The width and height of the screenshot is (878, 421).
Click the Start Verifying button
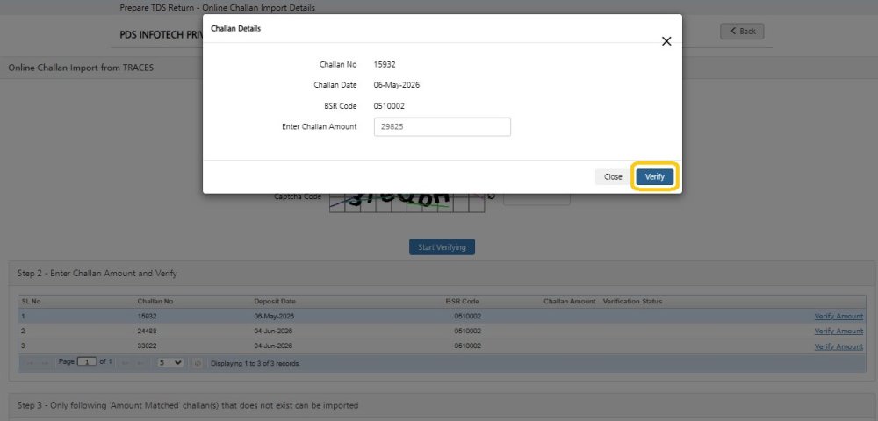click(x=442, y=247)
